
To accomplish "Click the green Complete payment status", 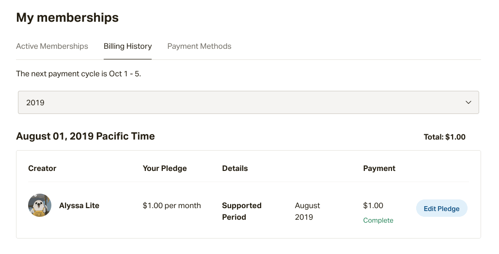I will point(378,220).
